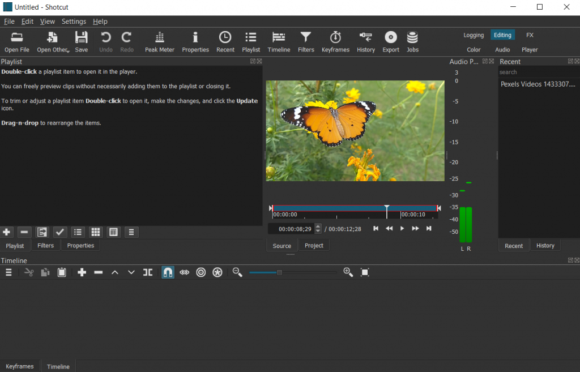Screen dimensions: 580x372
Task: Split clip at playhead in Timeline
Action: 148,272
